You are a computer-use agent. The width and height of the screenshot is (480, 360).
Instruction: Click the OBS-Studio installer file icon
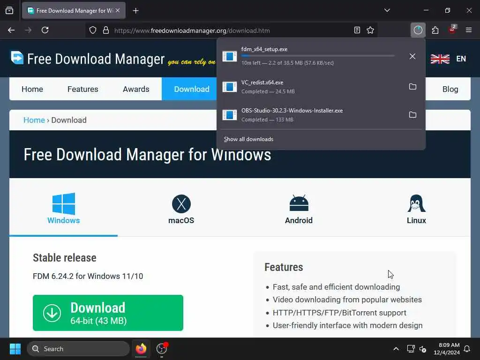click(x=230, y=115)
